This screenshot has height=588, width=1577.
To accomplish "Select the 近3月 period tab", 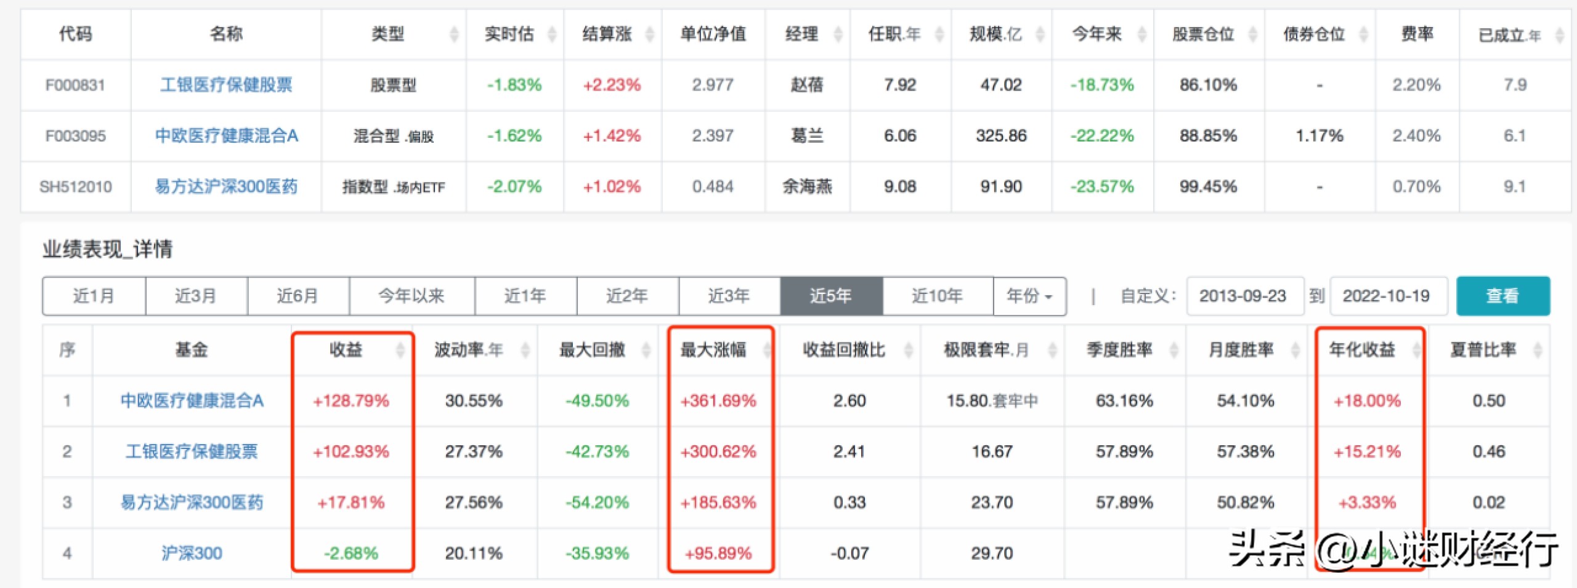I will (196, 296).
